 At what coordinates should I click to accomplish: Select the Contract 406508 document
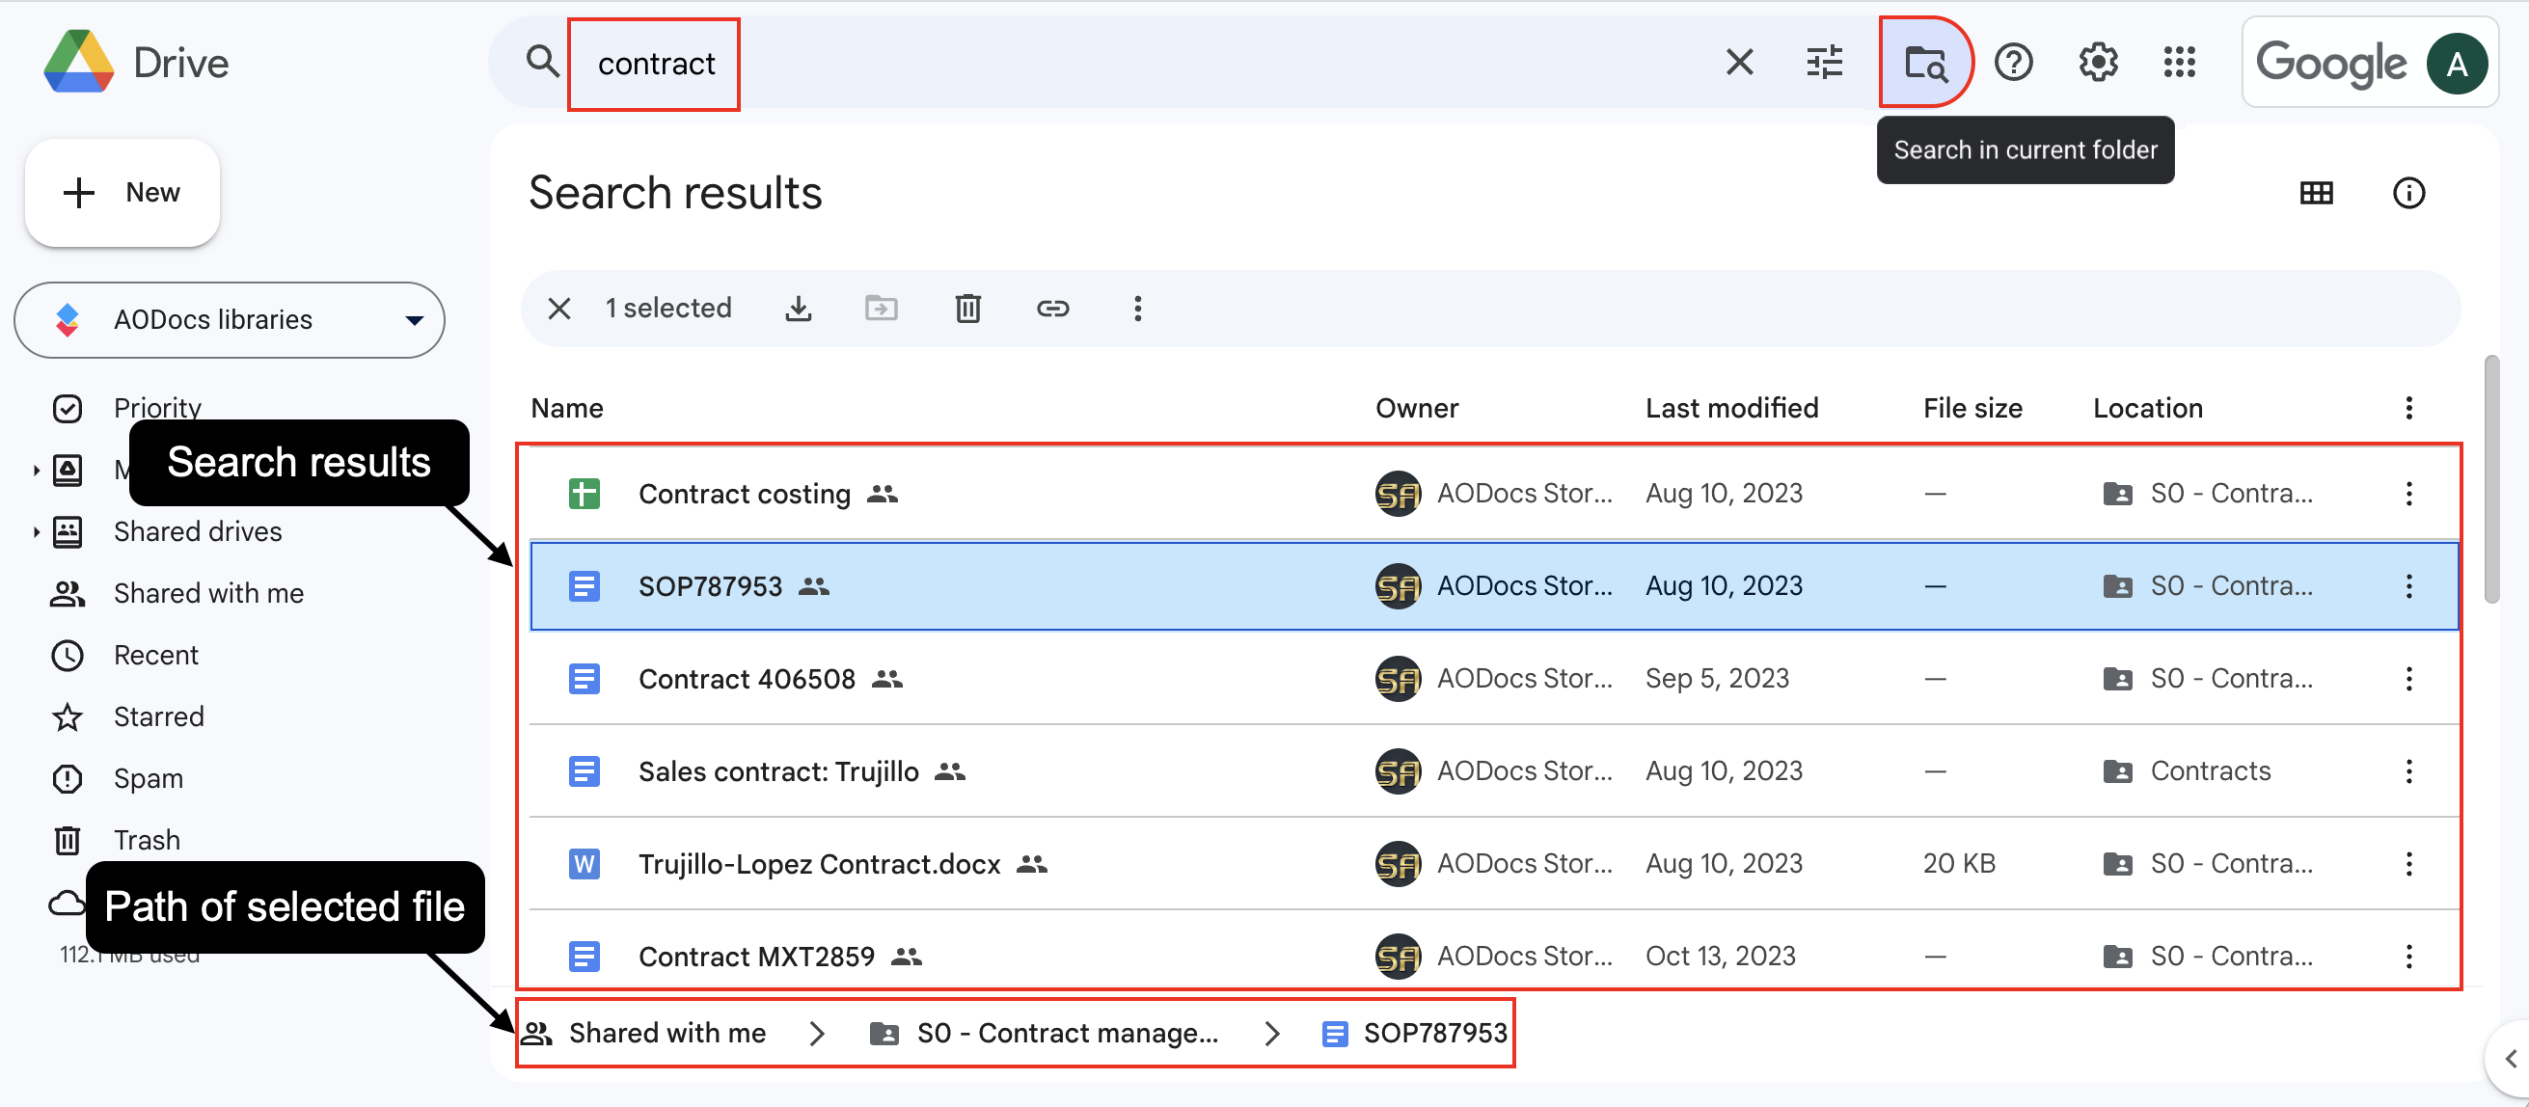click(x=1494, y=678)
